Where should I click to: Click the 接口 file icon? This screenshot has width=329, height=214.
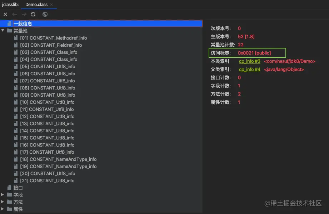click(x=9, y=188)
